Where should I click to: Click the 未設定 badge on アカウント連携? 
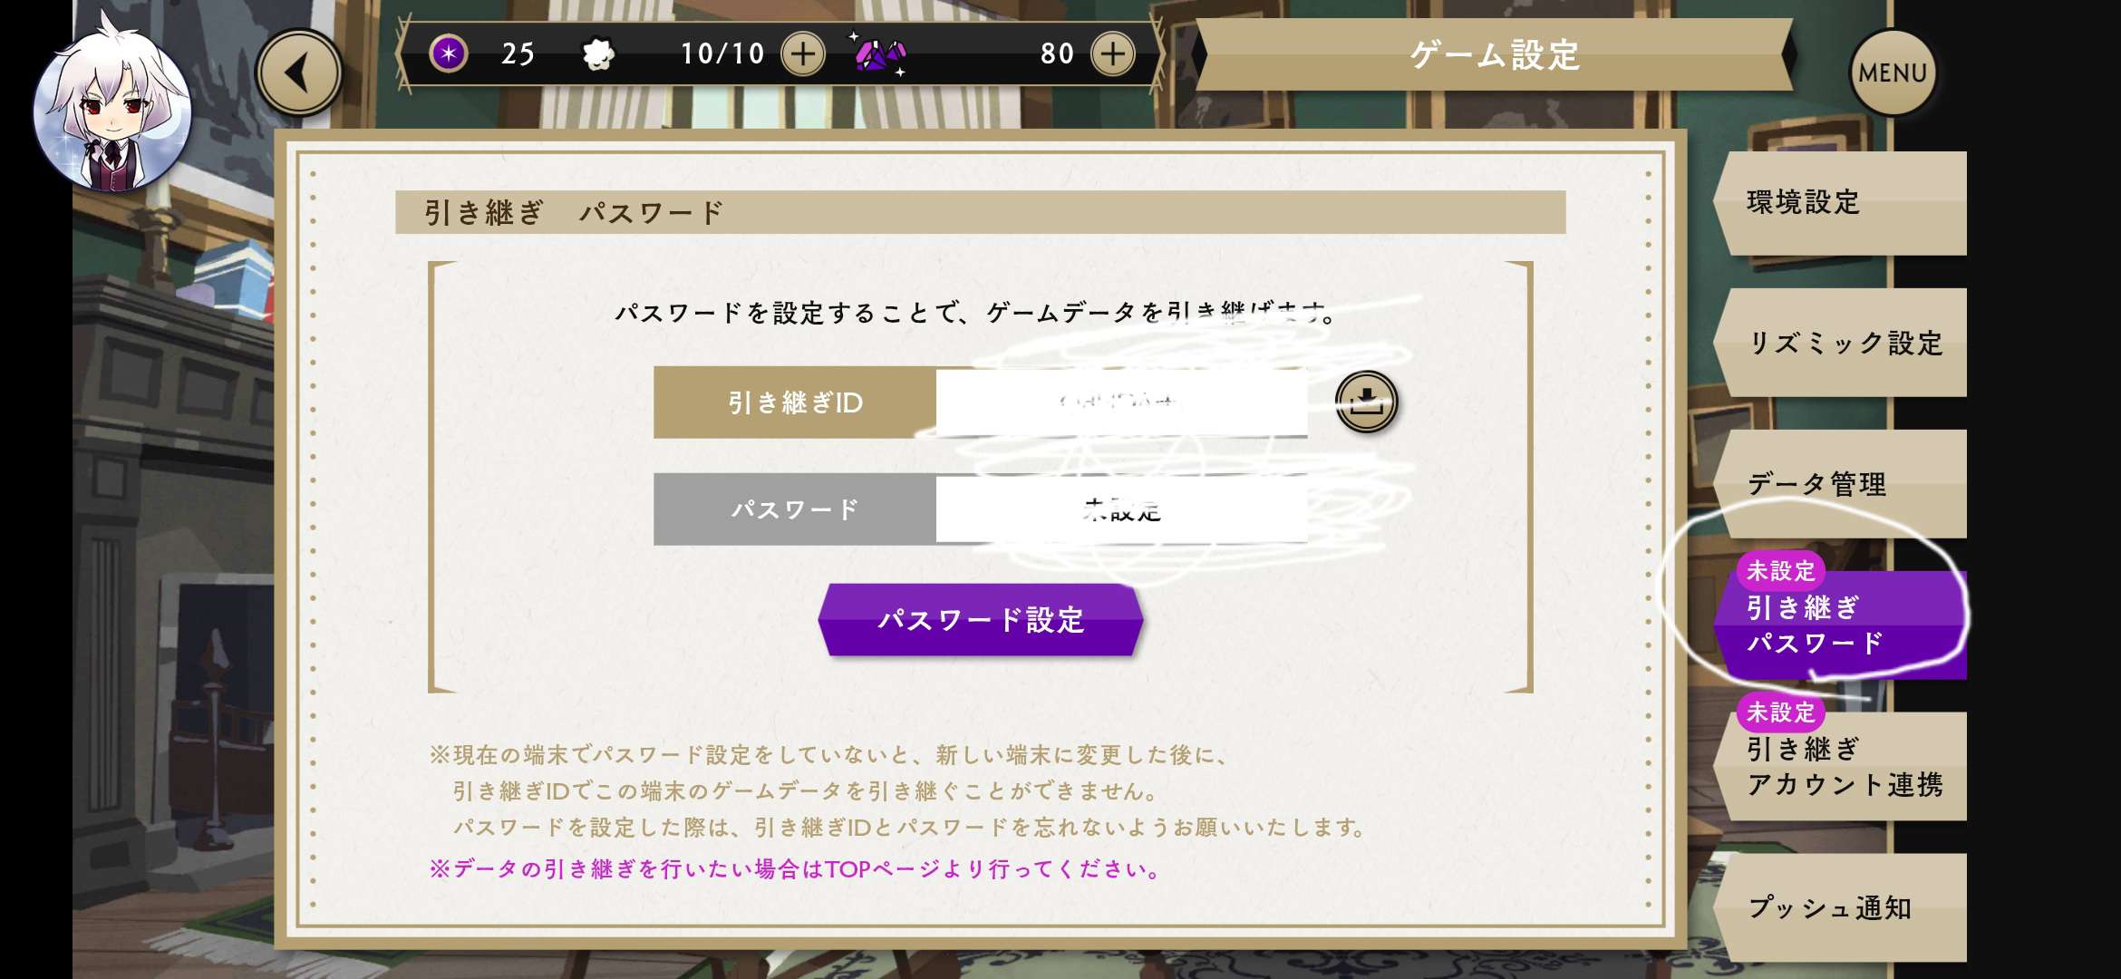tap(1780, 712)
